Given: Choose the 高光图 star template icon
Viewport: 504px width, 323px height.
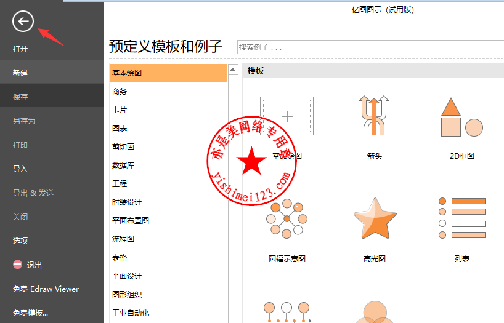Looking at the screenshot, I should pos(375,218).
